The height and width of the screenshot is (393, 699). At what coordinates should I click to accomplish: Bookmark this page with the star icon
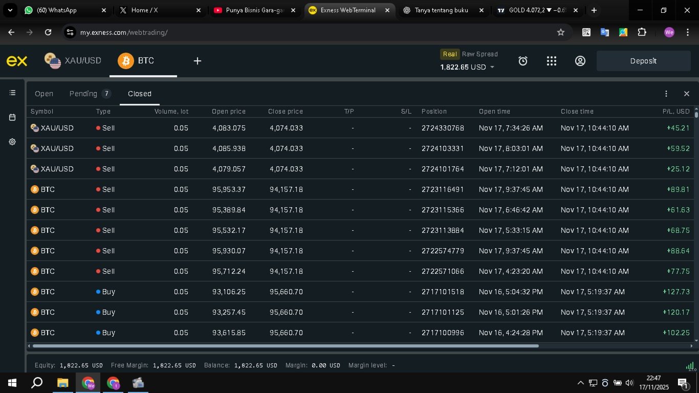(560, 32)
